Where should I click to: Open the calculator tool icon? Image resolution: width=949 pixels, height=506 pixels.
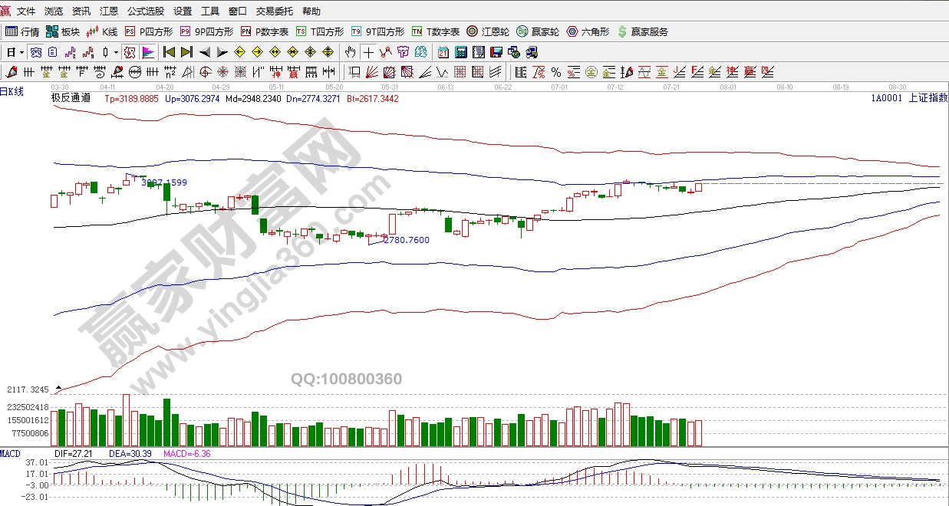[461, 52]
